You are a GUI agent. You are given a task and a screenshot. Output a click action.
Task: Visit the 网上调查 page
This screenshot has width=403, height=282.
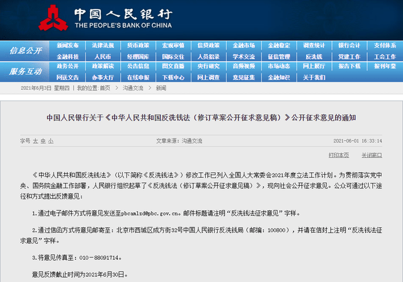tap(208, 77)
